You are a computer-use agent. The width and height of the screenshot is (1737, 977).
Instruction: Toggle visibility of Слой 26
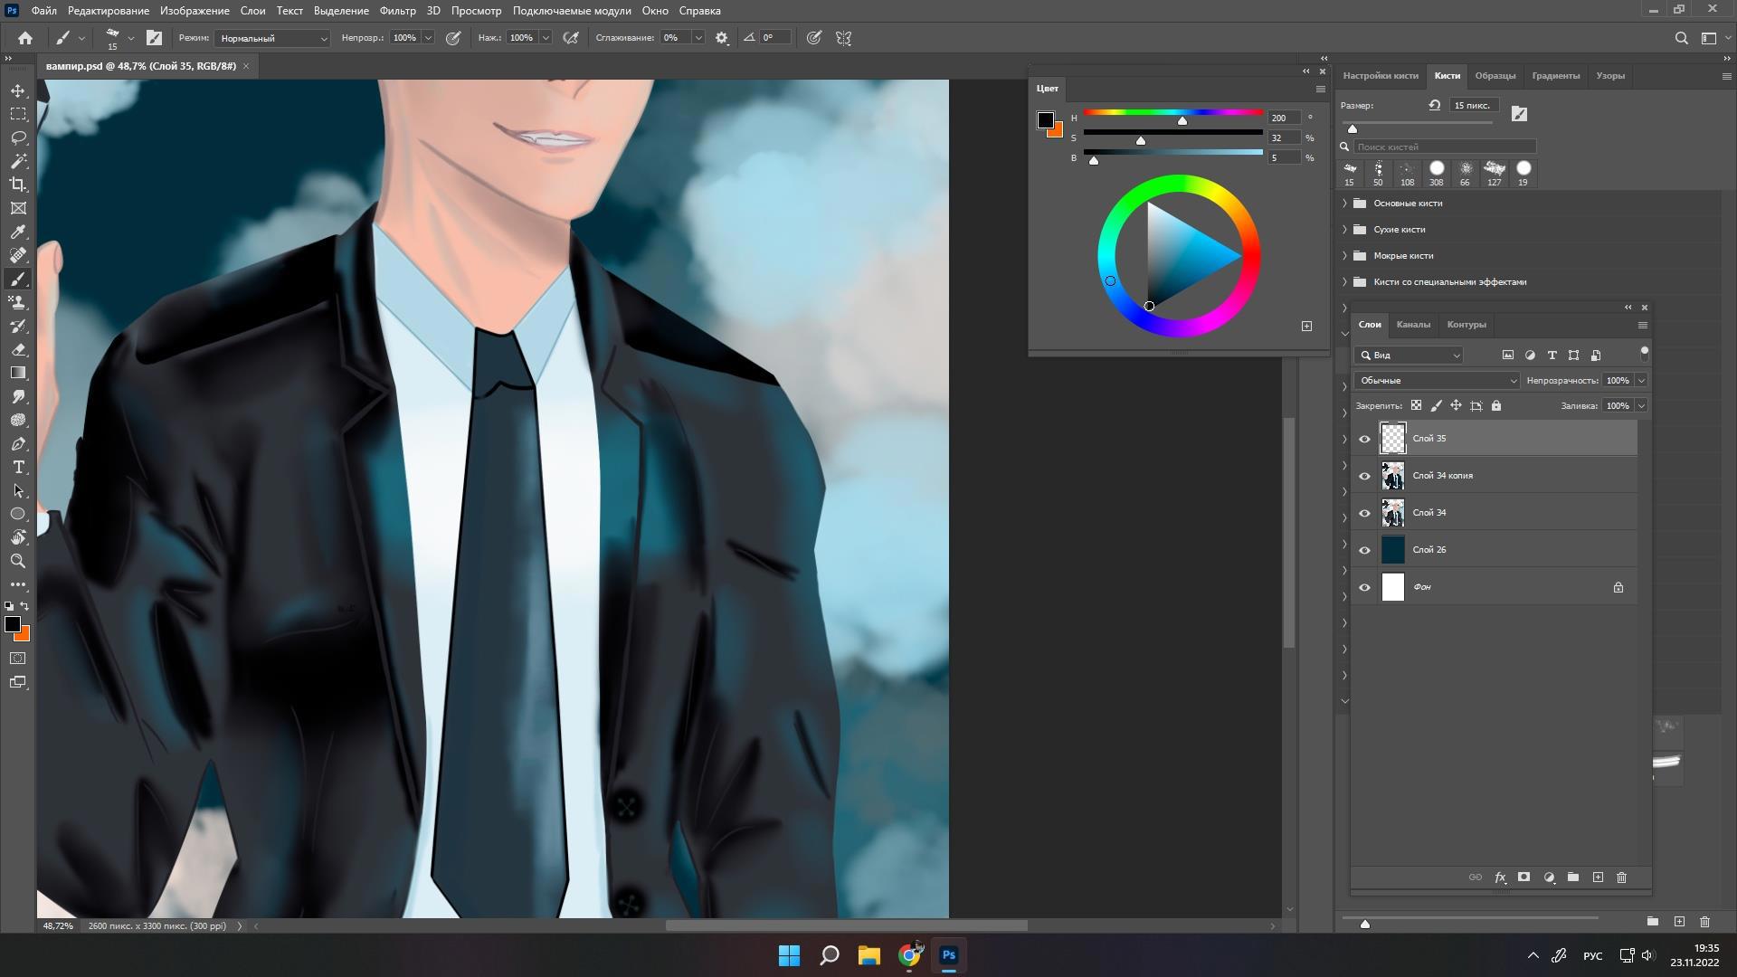1364,550
